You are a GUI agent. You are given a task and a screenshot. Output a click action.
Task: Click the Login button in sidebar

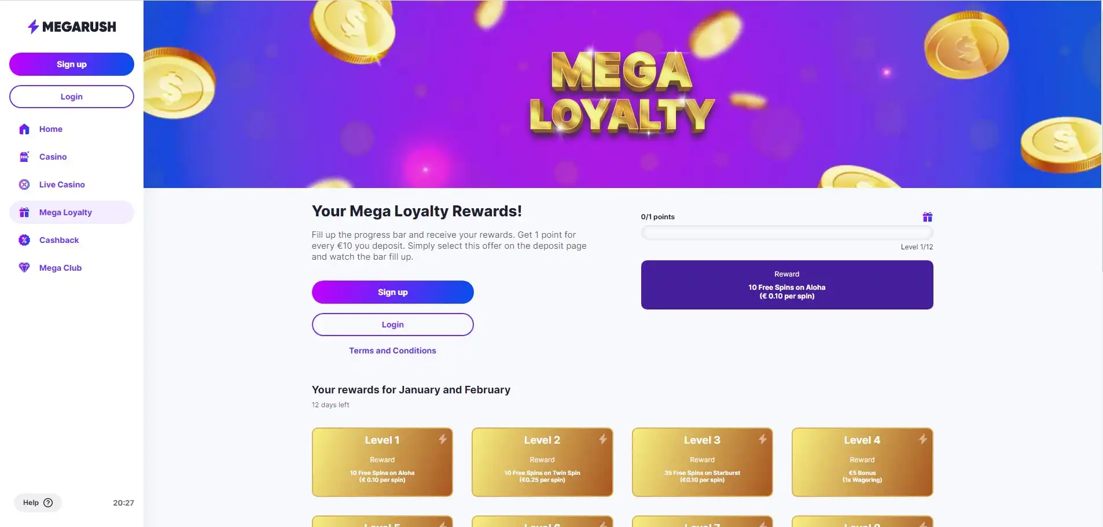tap(72, 97)
